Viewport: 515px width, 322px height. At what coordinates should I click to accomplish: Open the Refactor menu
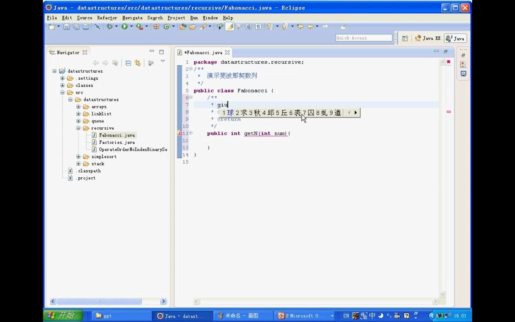tap(107, 18)
